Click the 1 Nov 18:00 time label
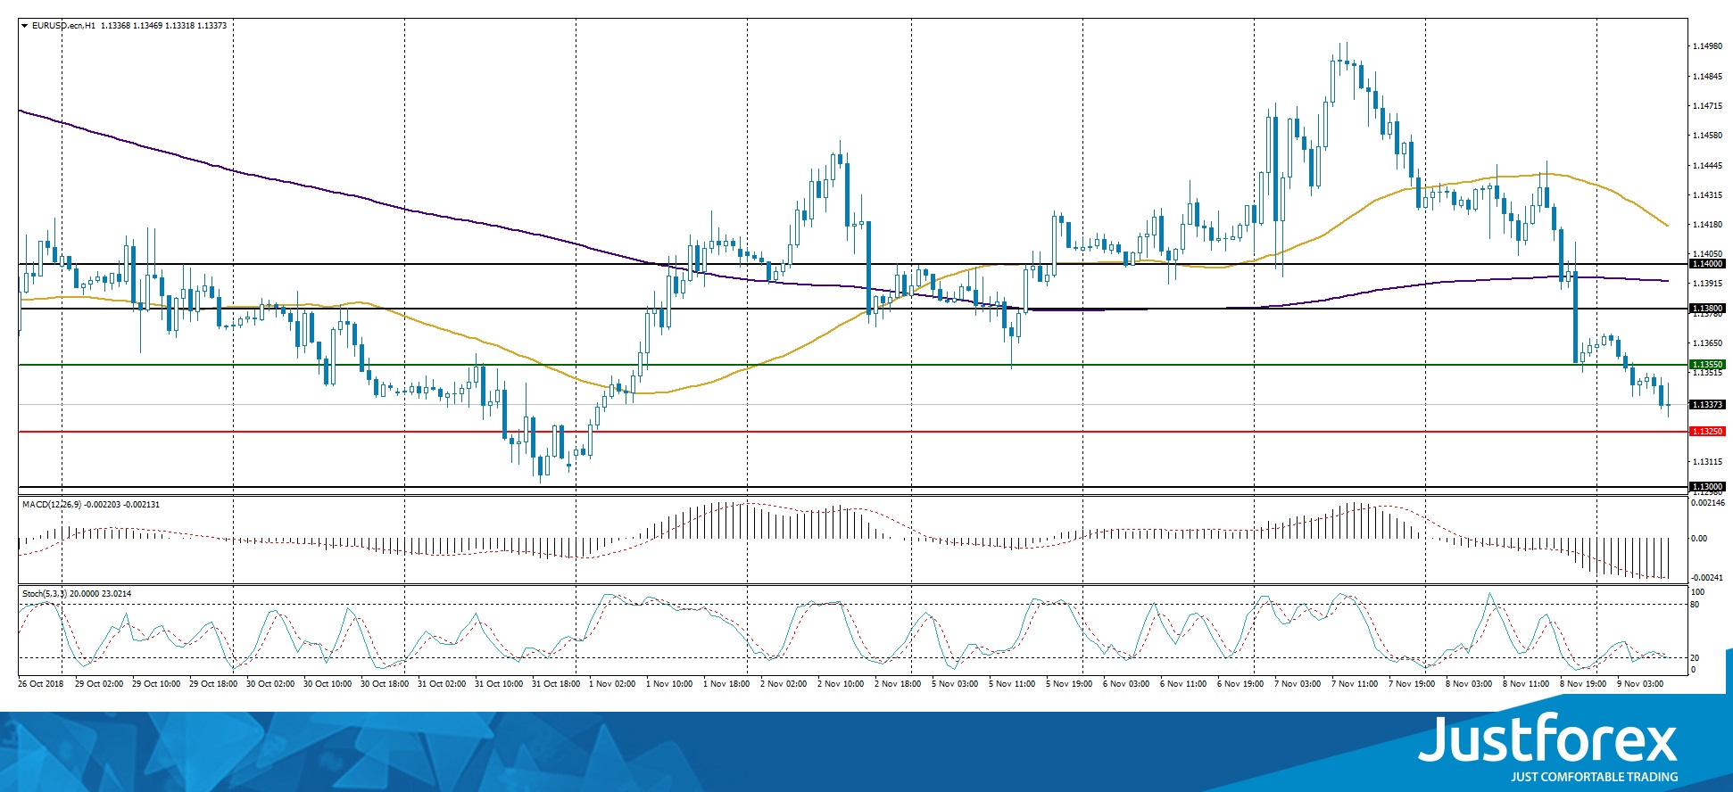The height and width of the screenshot is (792, 1733). [x=726, y=684]
